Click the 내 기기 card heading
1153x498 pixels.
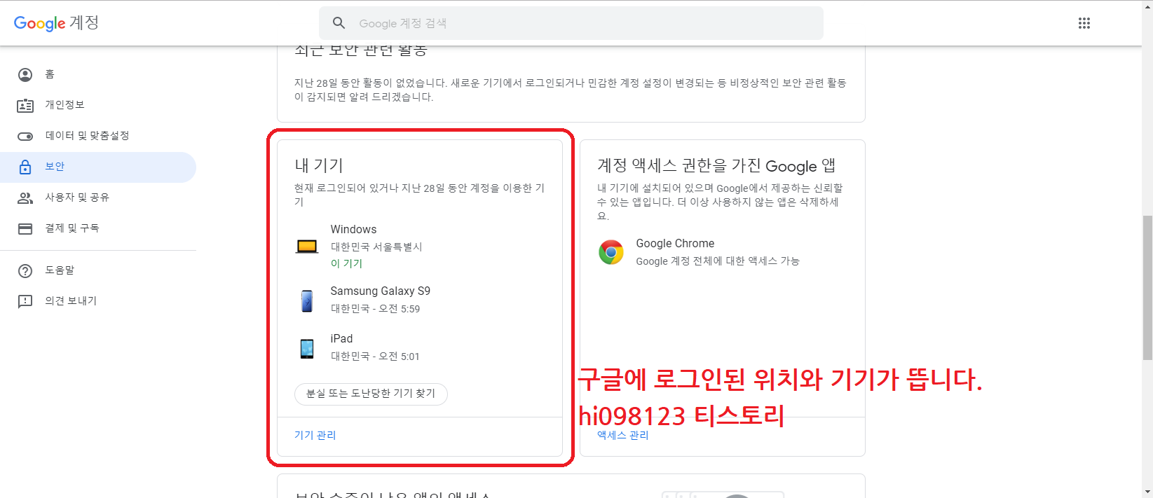[319, 165]
